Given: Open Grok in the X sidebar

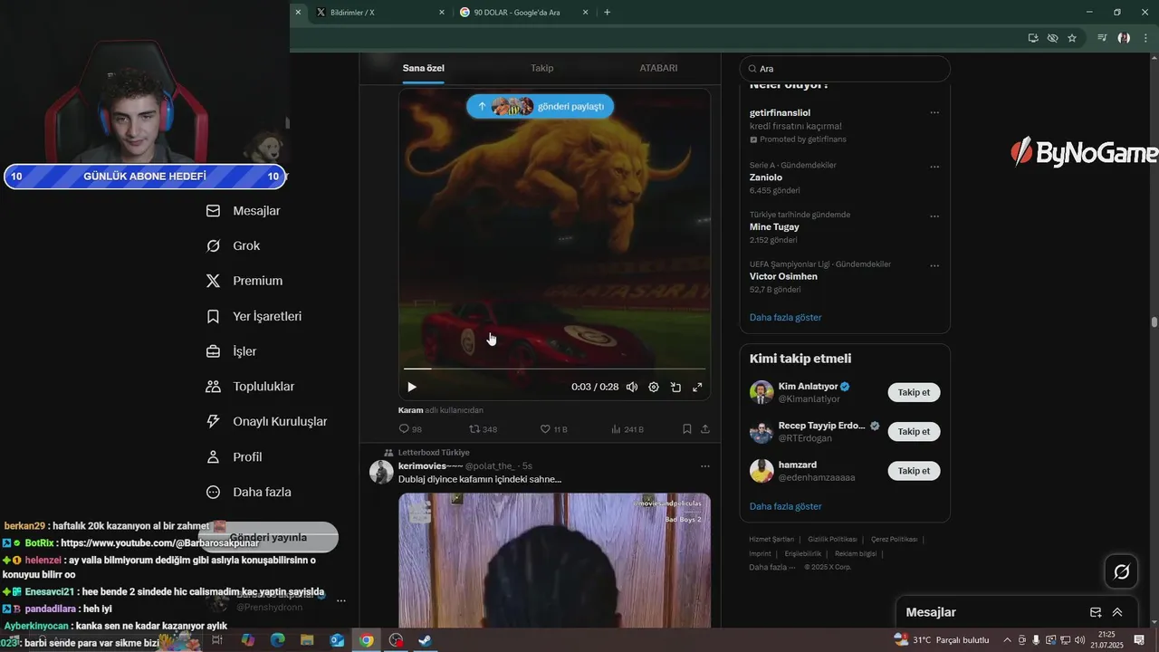Looking at the screenshot, I should click(234, 246).
